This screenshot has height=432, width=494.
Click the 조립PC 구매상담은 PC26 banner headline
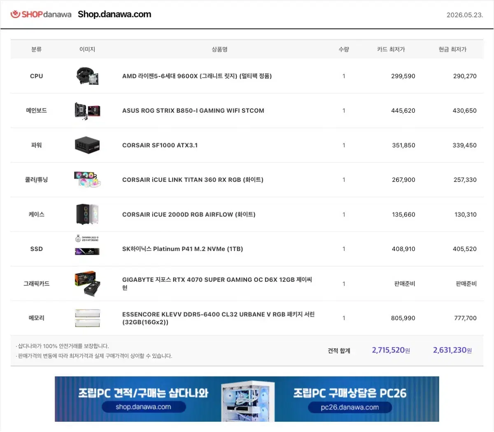(350, 393)
